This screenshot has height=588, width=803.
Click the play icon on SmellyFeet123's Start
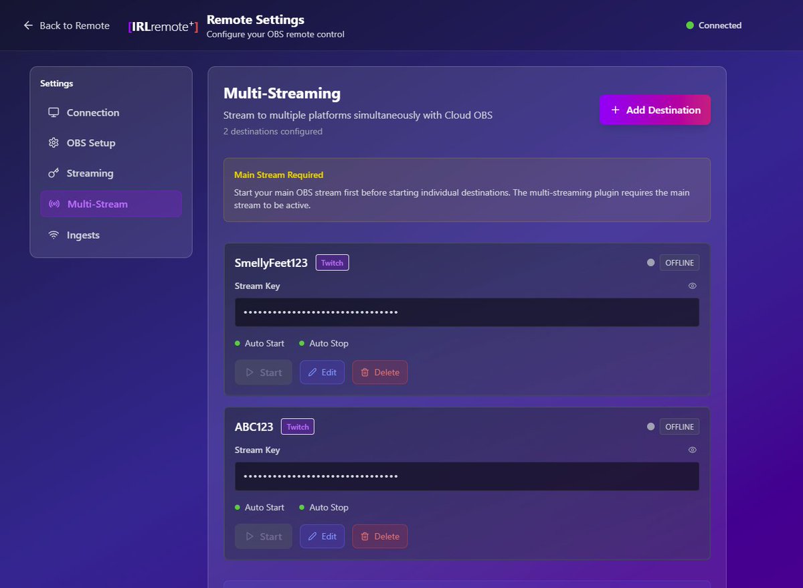[x=250, y=373]
